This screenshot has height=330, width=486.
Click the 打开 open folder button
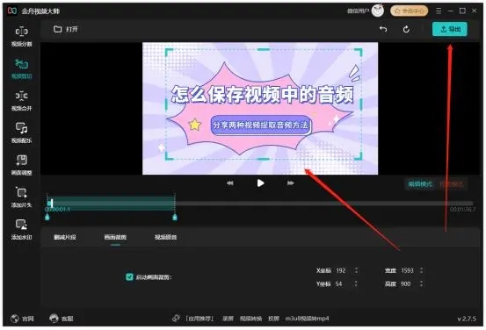click(x=65, y=29)
